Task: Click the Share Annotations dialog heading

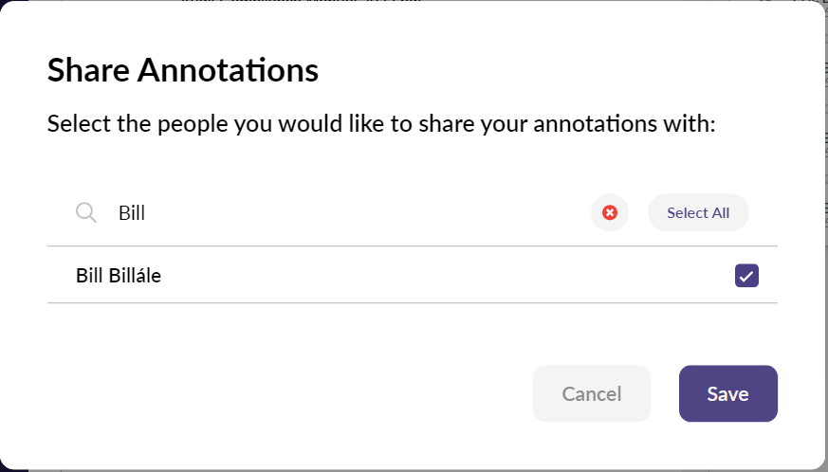Action: (183, 70)
